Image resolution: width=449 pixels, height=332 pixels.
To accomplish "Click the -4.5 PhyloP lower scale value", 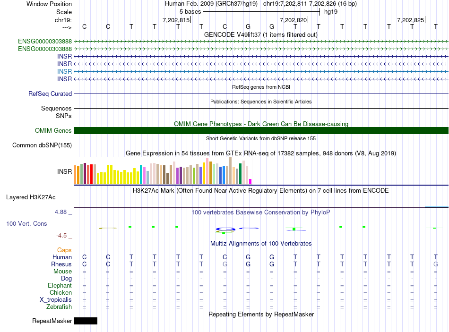I will [61, 236].
